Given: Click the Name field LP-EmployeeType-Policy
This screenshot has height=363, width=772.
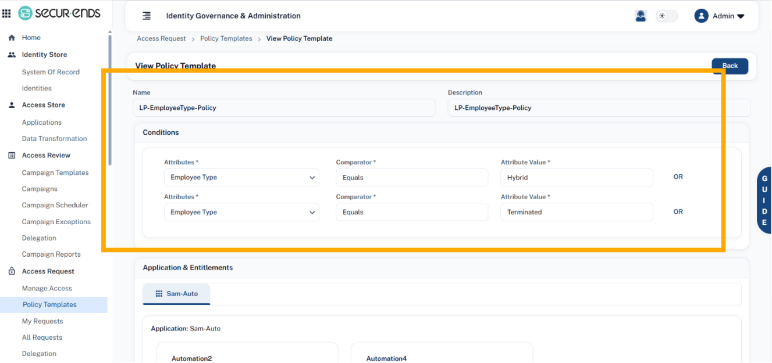Looking at the screenshot, I should click(x=284, y=107).
